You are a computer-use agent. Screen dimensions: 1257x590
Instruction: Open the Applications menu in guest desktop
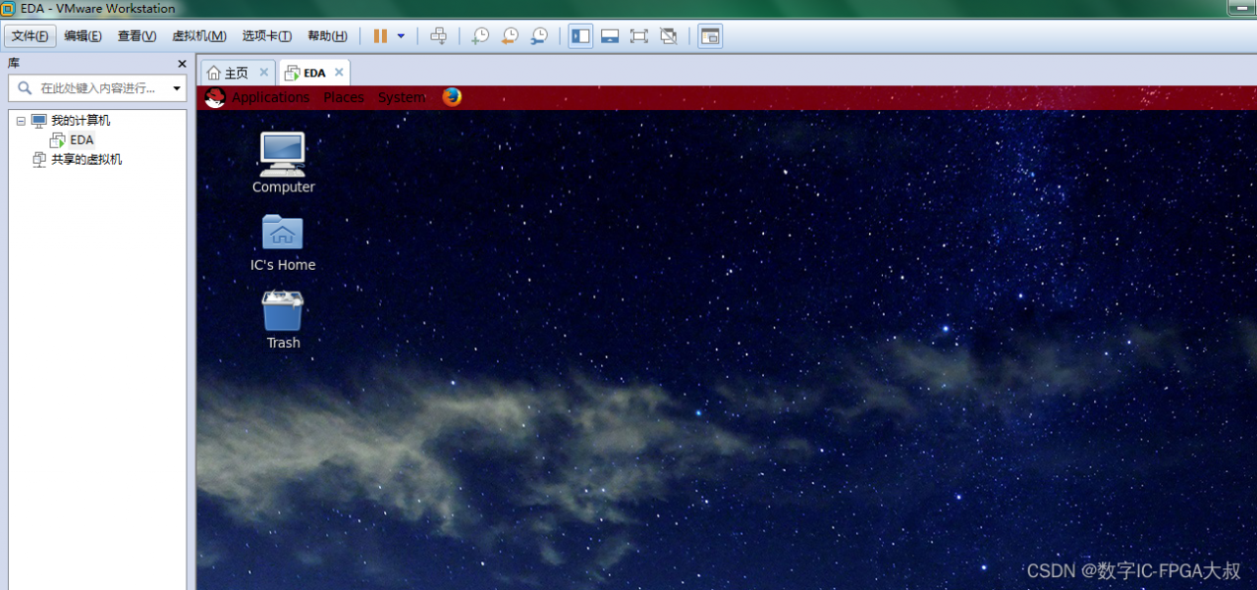(x=271, y=97)
